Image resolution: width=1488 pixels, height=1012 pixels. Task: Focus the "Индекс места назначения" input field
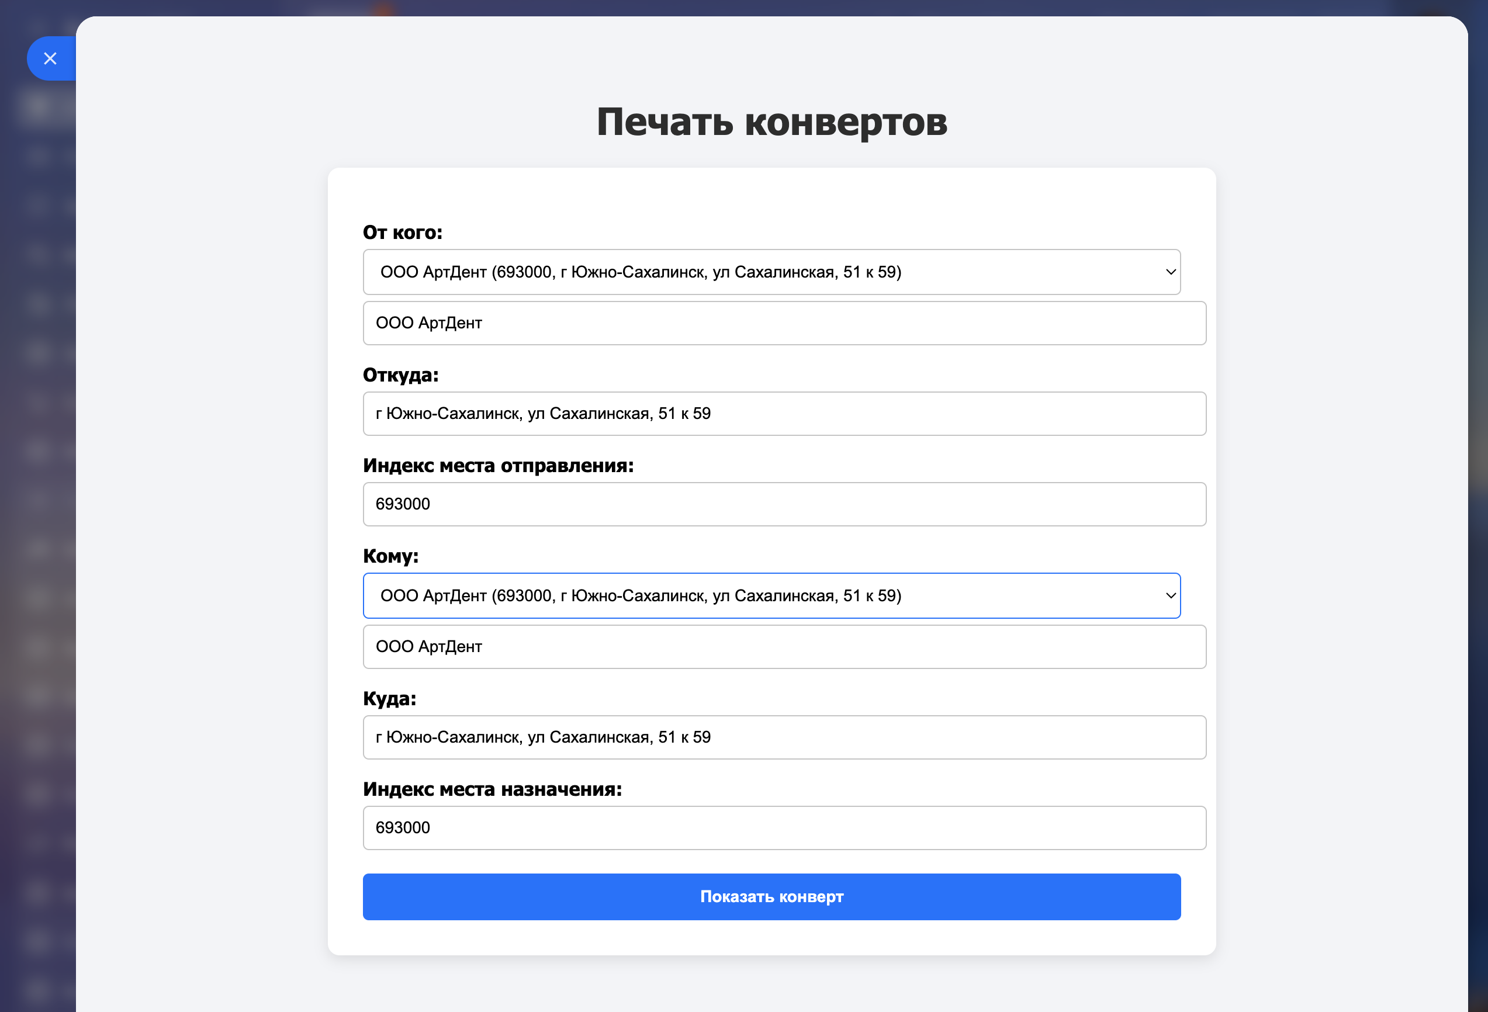point(784,829)
